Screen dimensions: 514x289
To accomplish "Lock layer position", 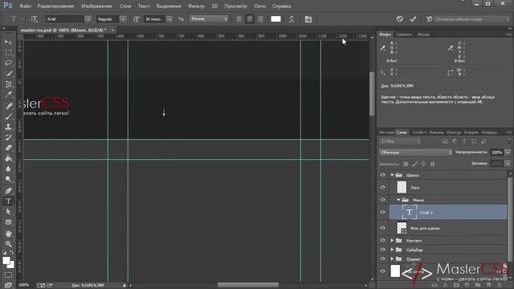I will point(423,164).
